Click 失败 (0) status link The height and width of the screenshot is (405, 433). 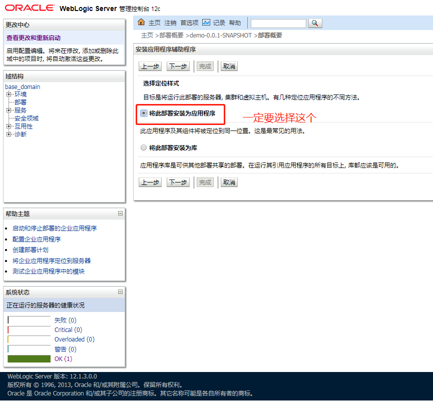click(x=66, y=320)
